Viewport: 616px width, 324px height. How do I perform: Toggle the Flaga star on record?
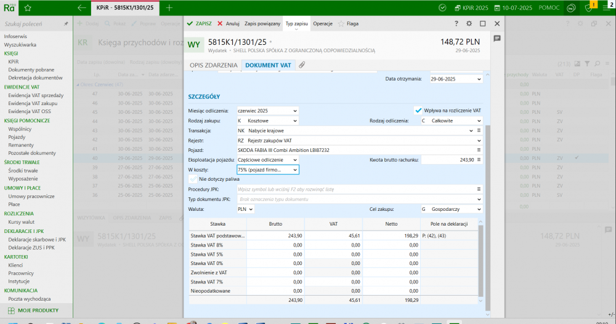(x=341, y=23)
